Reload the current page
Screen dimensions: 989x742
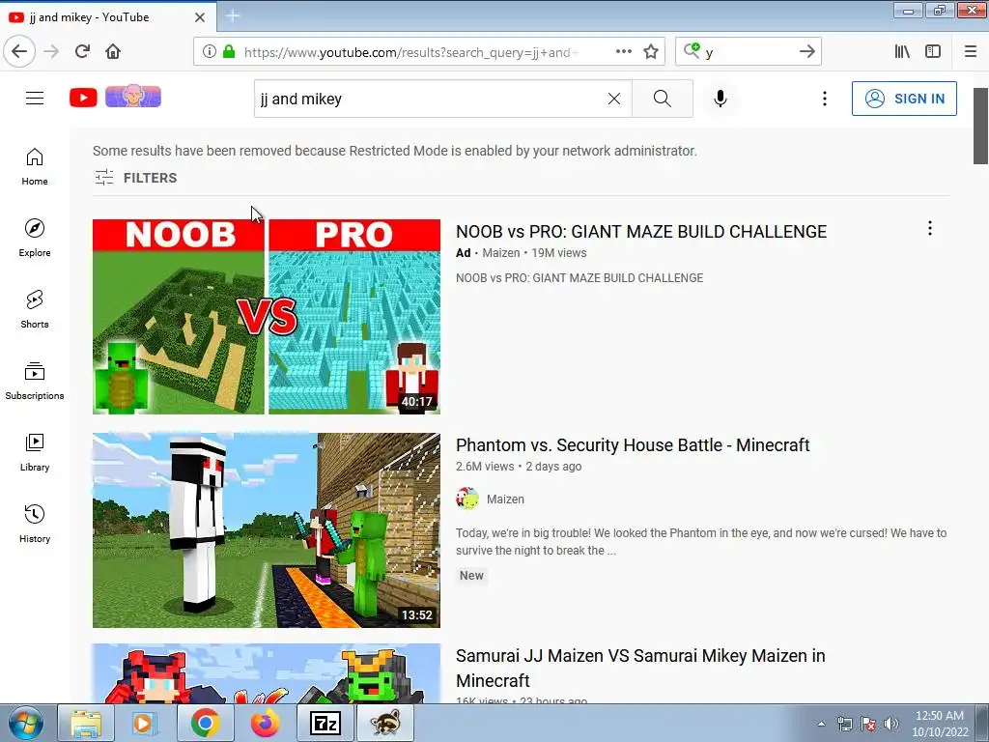[82, 51]
